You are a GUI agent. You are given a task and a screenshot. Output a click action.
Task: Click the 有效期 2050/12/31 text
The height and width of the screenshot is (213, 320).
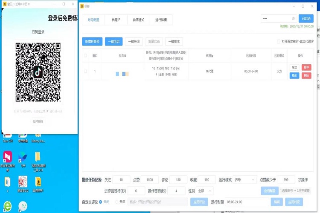tap(297, 26)
